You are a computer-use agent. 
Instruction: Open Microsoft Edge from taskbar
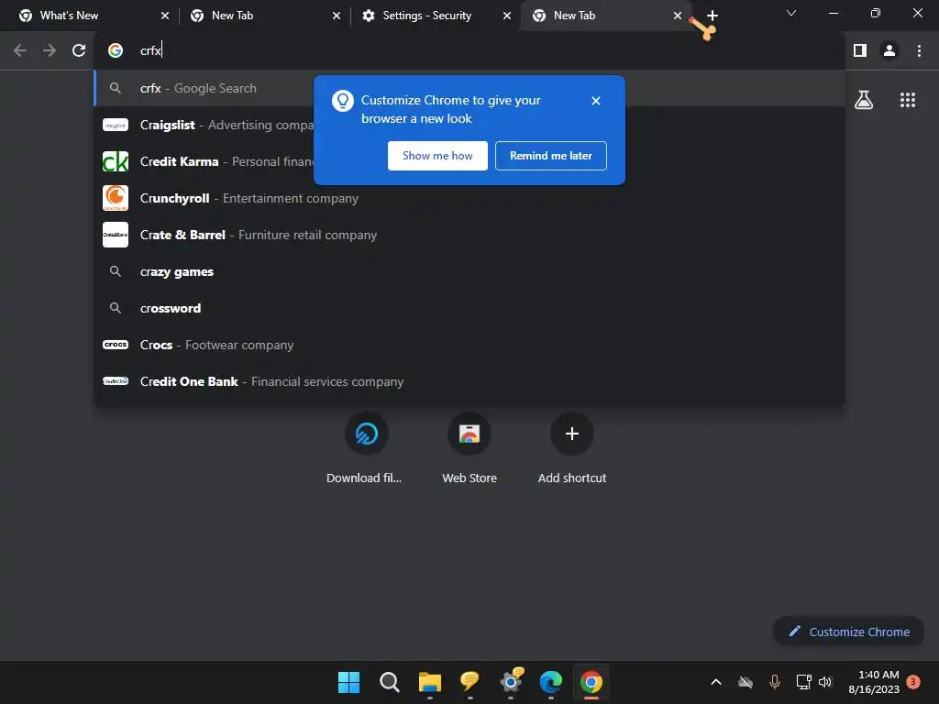[551, 682]
